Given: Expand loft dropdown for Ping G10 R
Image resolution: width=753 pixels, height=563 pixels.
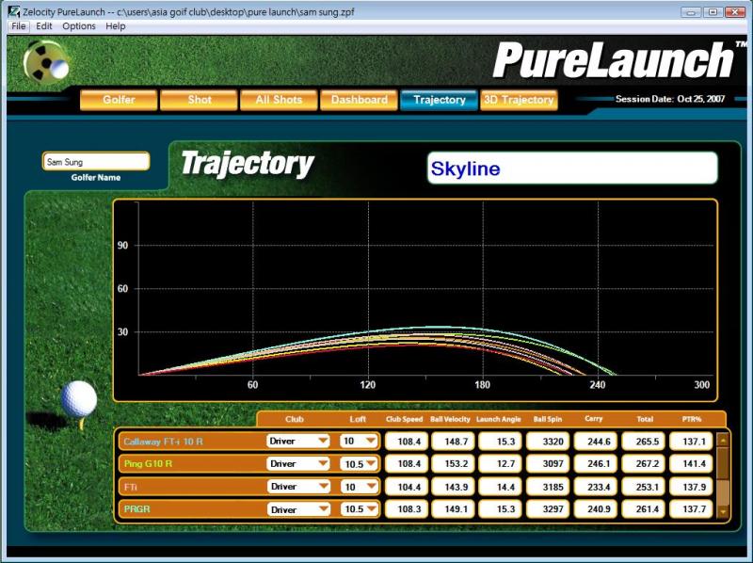Looking at the screenshot, I should click(370, 464).
